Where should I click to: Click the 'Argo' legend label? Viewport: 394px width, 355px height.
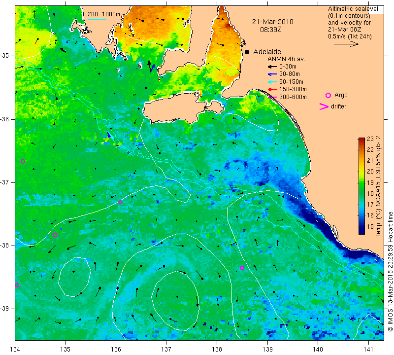click(341, 95)
